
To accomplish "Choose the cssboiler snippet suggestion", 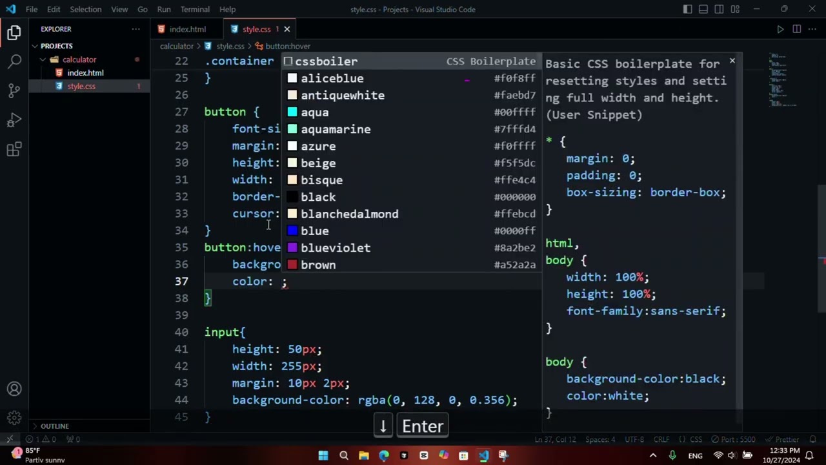I will coord(411,61).
